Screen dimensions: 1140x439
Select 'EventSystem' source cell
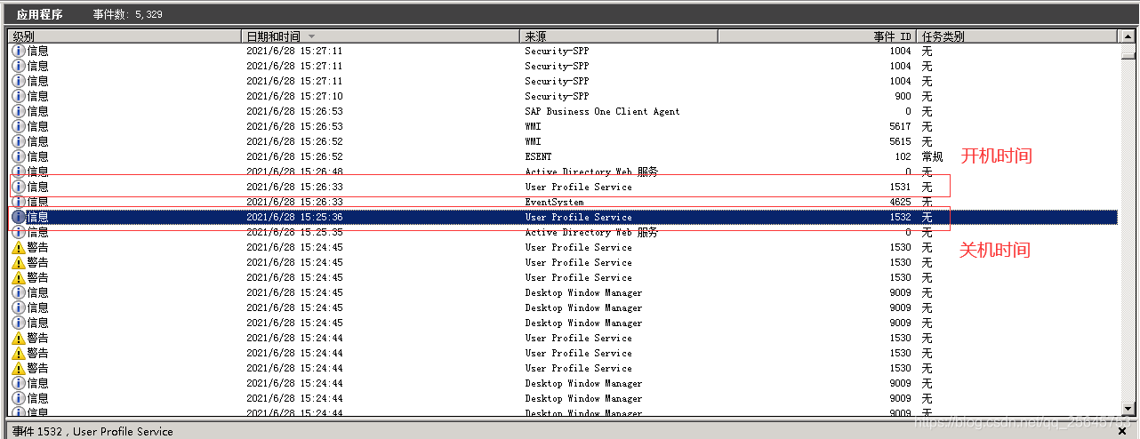tap(554, 202)
